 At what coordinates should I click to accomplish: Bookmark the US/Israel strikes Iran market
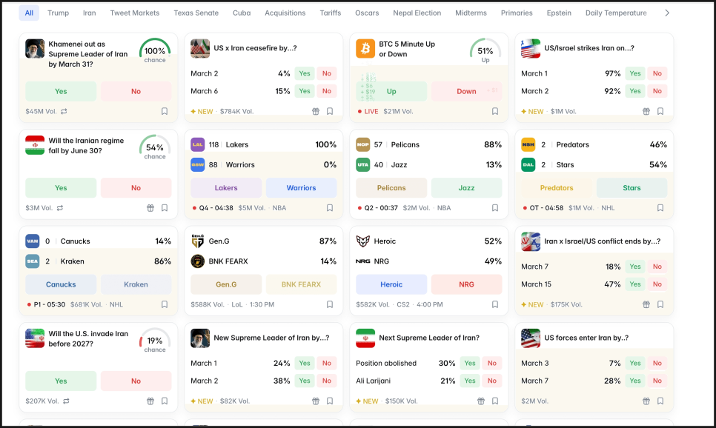click(x=660, y=111)
